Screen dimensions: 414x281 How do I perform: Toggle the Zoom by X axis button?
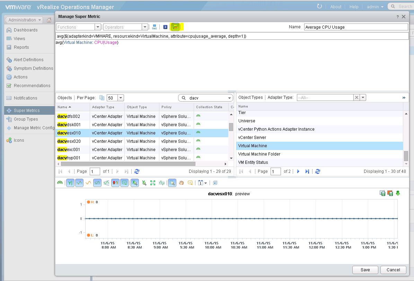[x=135, y=183]
